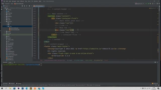Viewport: 161px width, 90px height.
Task: Add a new terminal session with plus
Action: click(x=14, y=62)
